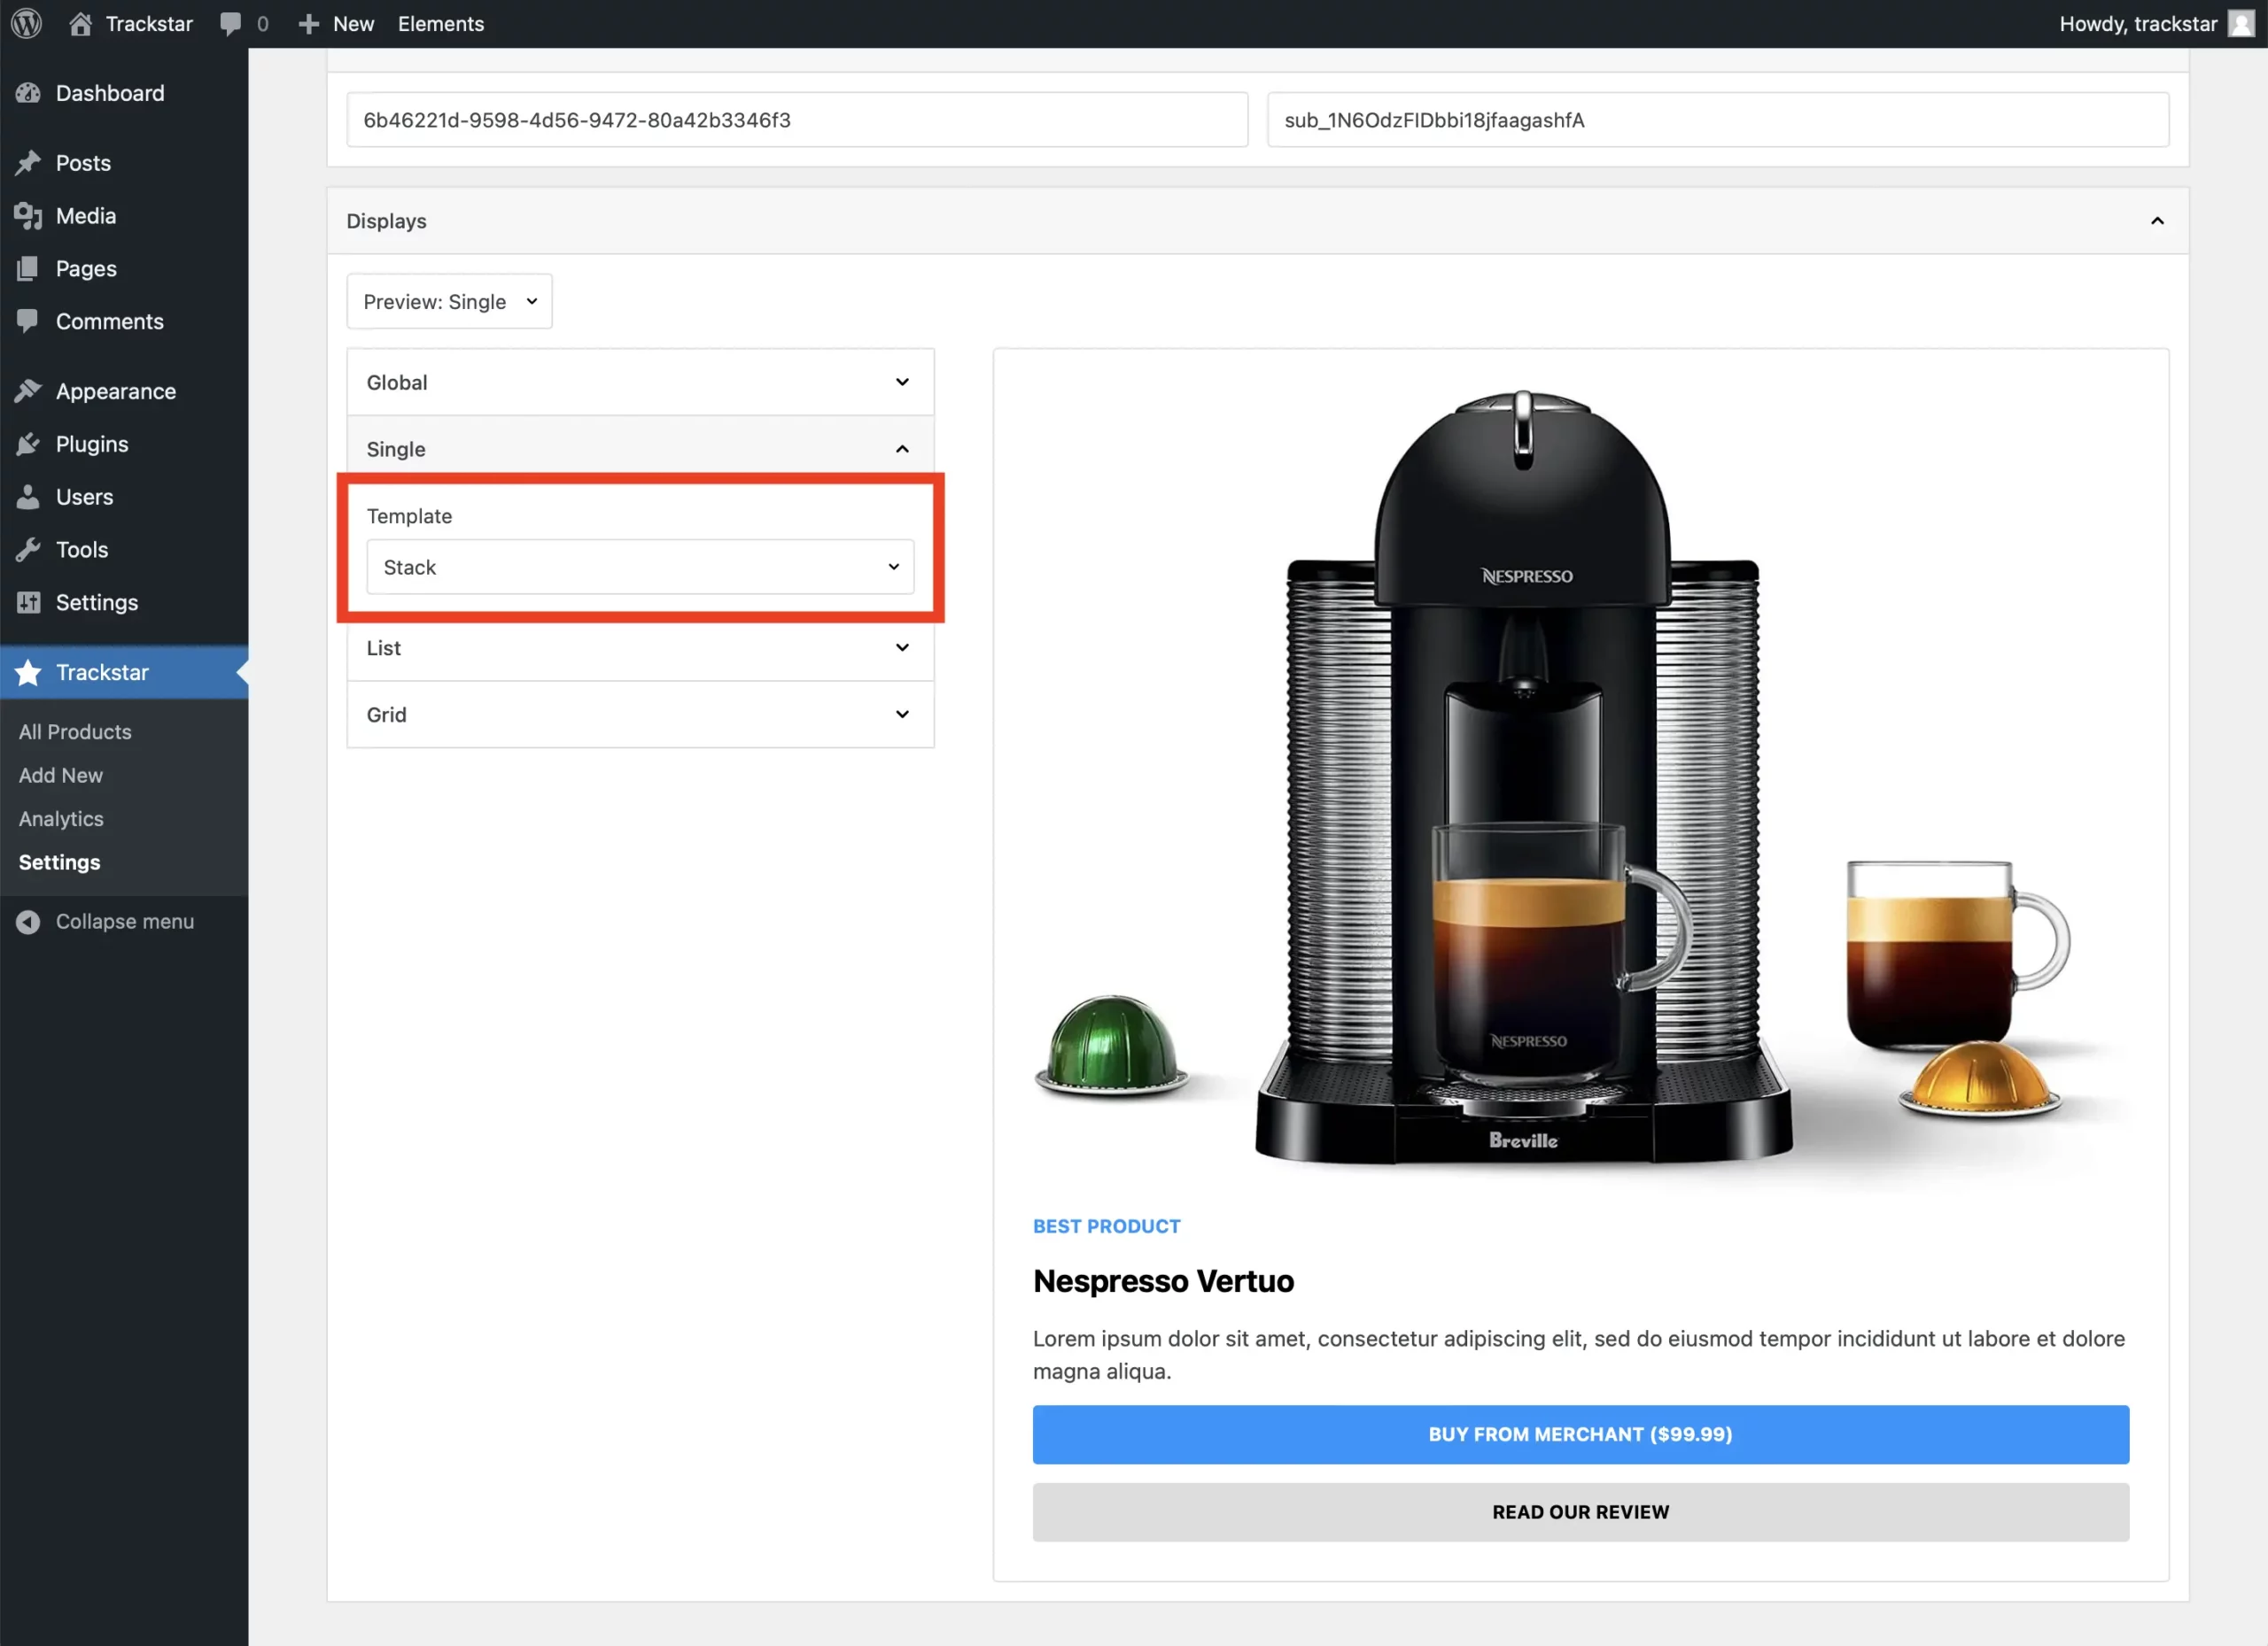Focus the field containing 6b46221d key
Image resolution: width=2268 pixels, height=1646 pixels.
[x=797, y=120]
